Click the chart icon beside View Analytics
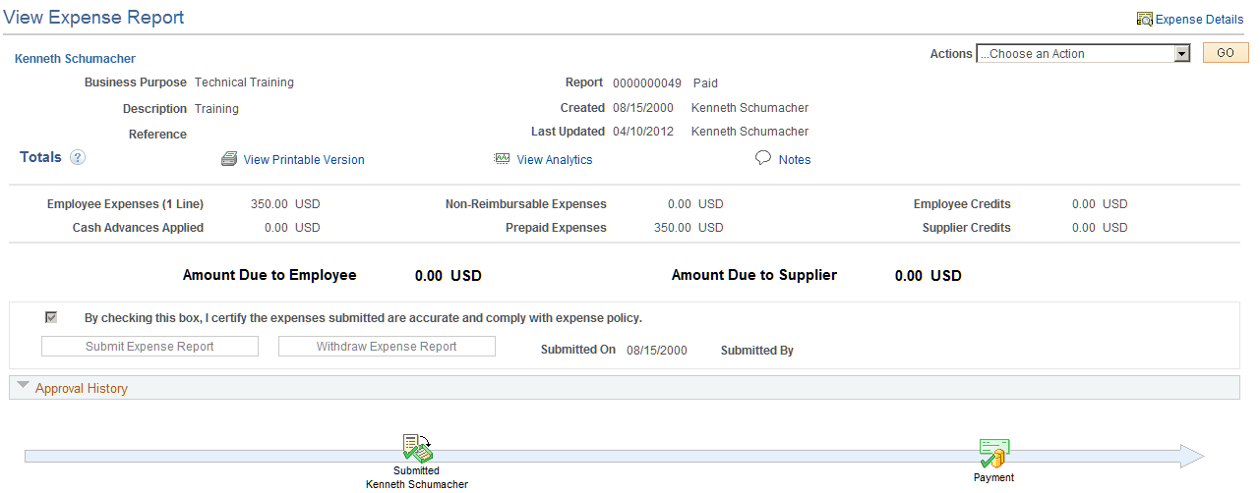This screenshot has width=1260, height=493. pos(503,159)
